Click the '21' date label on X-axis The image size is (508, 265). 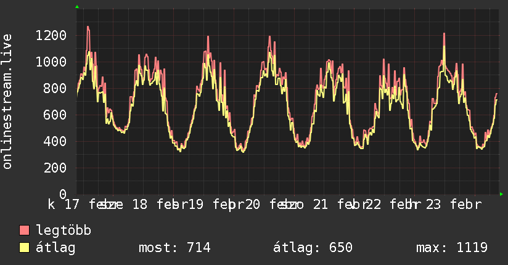(x=320, y=205)
